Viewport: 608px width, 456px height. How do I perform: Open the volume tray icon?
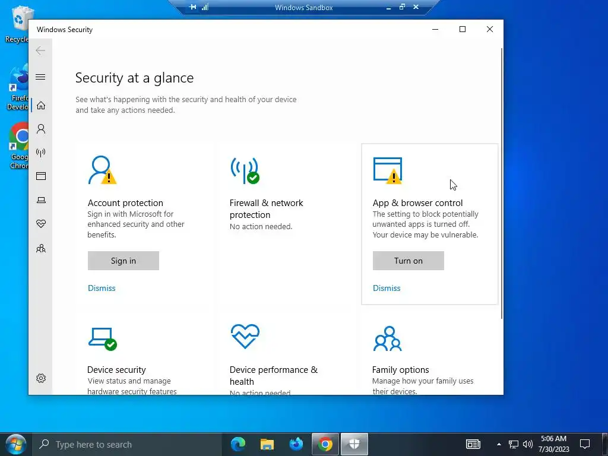[x=528, y=444]
